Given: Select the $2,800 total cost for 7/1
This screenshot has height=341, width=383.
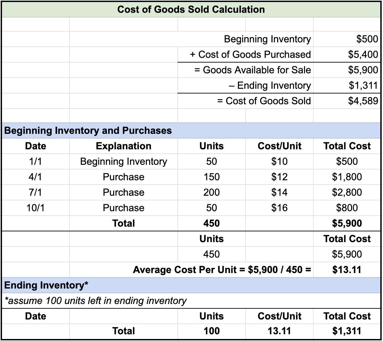Looking at the screenshot, I should point(347,192).
